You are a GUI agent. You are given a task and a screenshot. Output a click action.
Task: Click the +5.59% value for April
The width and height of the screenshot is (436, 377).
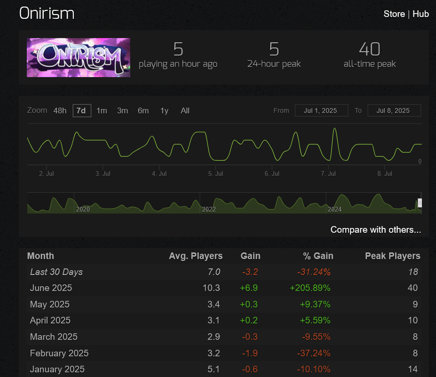point(315,321)
